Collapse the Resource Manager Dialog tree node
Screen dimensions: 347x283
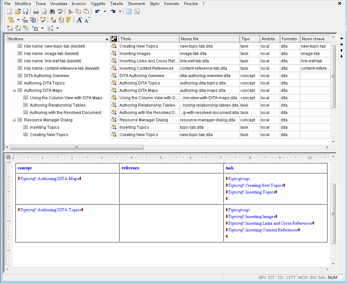pyautogui.click(x=14, y=120)
